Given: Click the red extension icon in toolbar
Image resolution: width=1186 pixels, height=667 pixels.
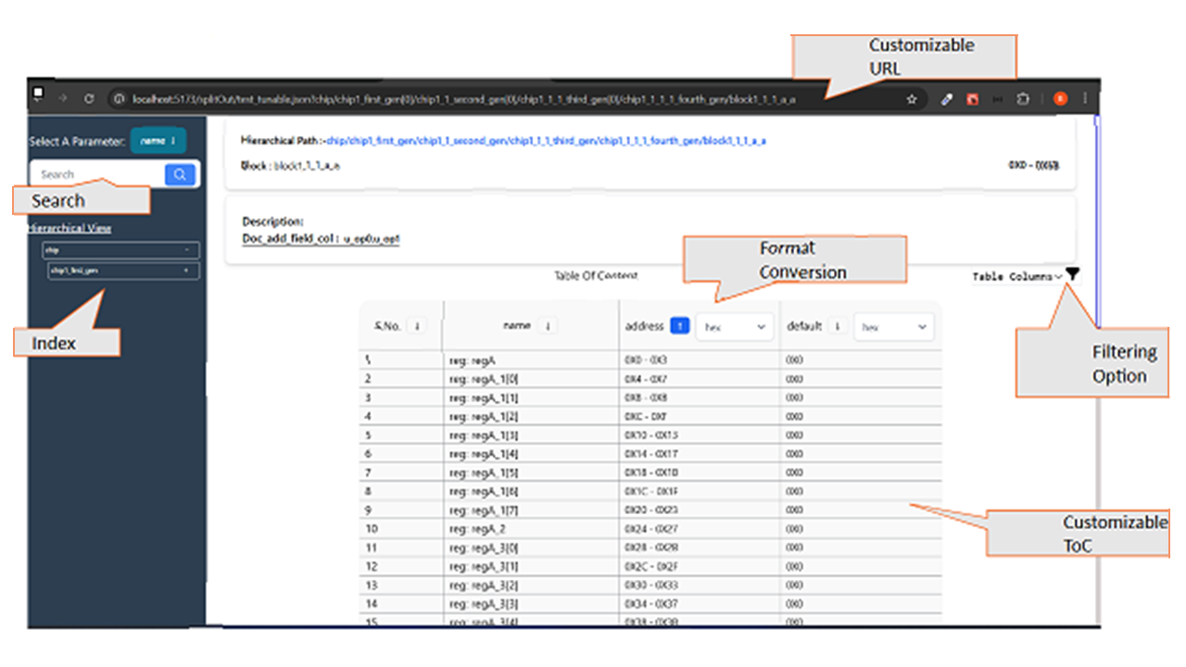Looking at the screenshot, I should coord(972,99).
